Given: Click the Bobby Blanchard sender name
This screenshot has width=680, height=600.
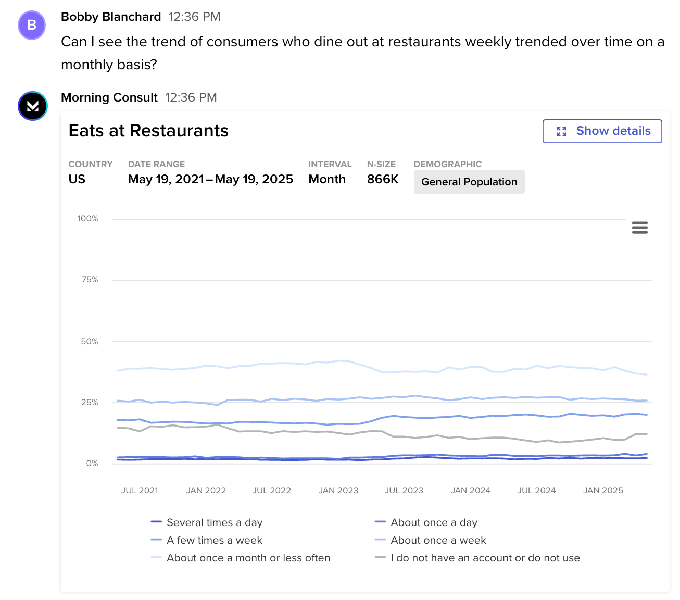Looking at the screenshot, I should click(x=111, y=17).
